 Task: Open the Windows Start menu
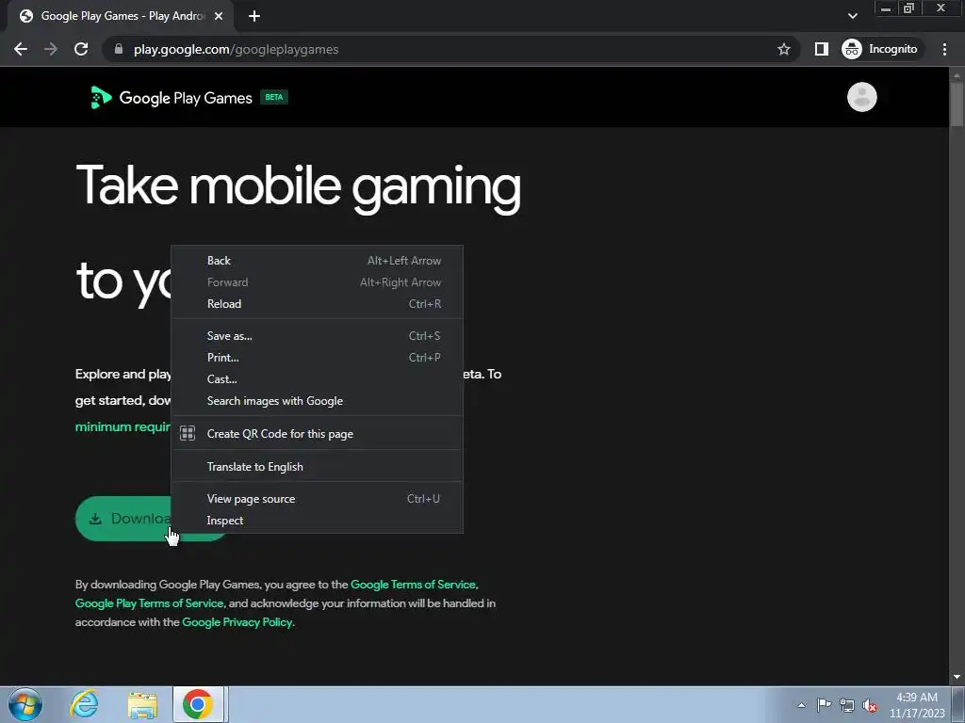[x=25, y=704]
